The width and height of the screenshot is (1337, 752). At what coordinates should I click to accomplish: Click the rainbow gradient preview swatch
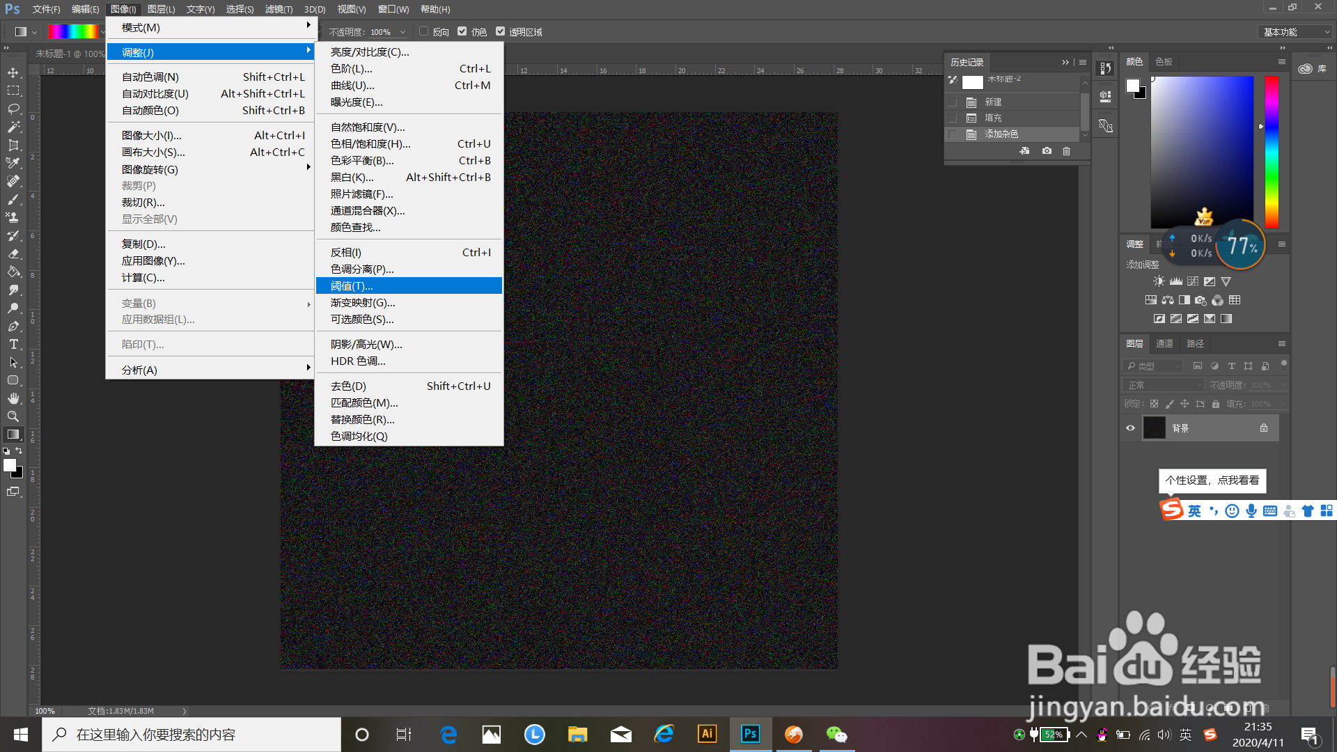click(x=72, y=31)
